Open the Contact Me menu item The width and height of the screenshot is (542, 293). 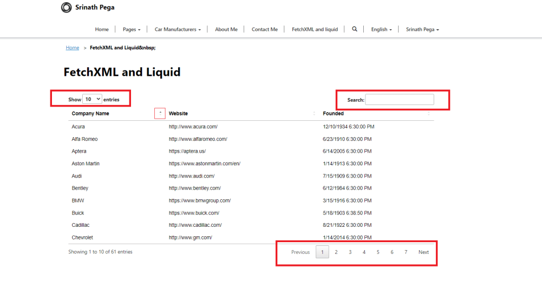(x=265, y=30)
